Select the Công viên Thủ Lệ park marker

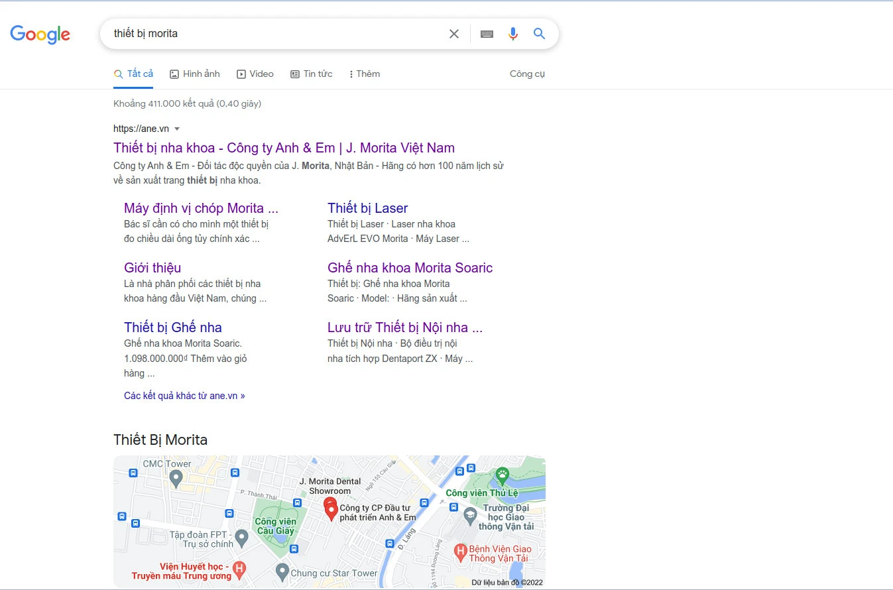click(x=503, y=475)
